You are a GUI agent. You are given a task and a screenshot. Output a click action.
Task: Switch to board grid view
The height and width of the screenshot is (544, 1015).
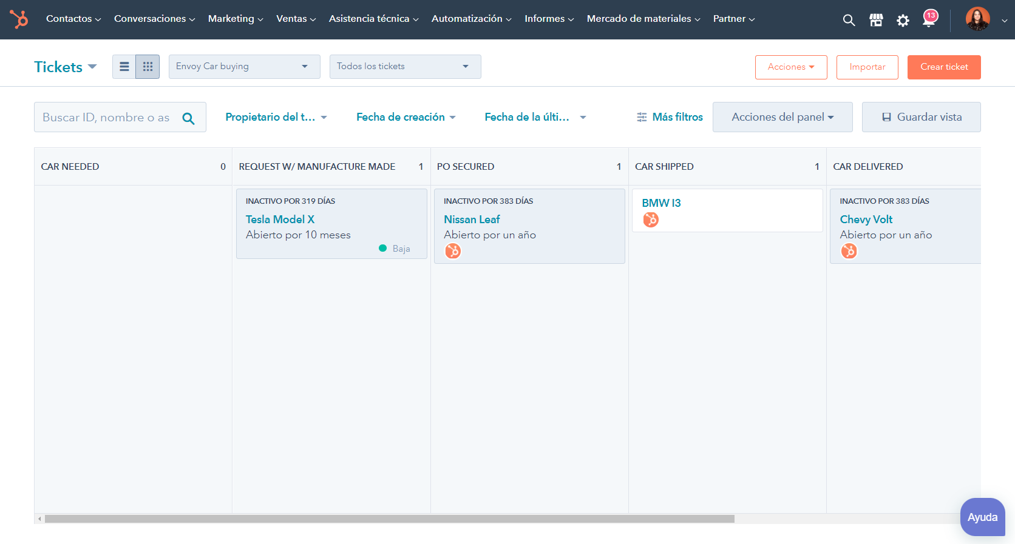click(148, 67)
